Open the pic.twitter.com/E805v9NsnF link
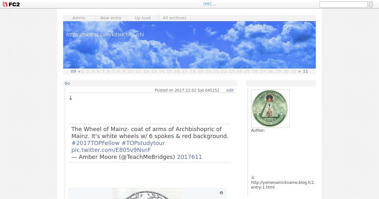 coord(111,150)
